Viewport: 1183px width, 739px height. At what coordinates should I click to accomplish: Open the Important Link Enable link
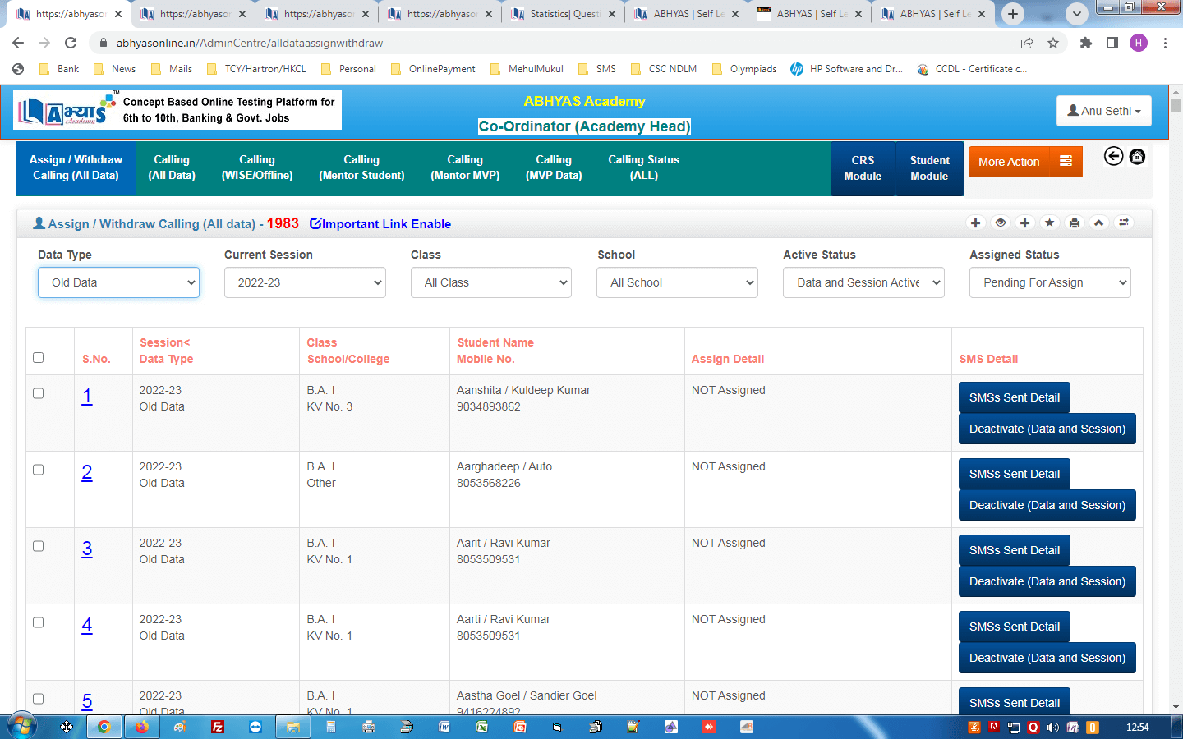pyautogui.click(x=380, y=224)
